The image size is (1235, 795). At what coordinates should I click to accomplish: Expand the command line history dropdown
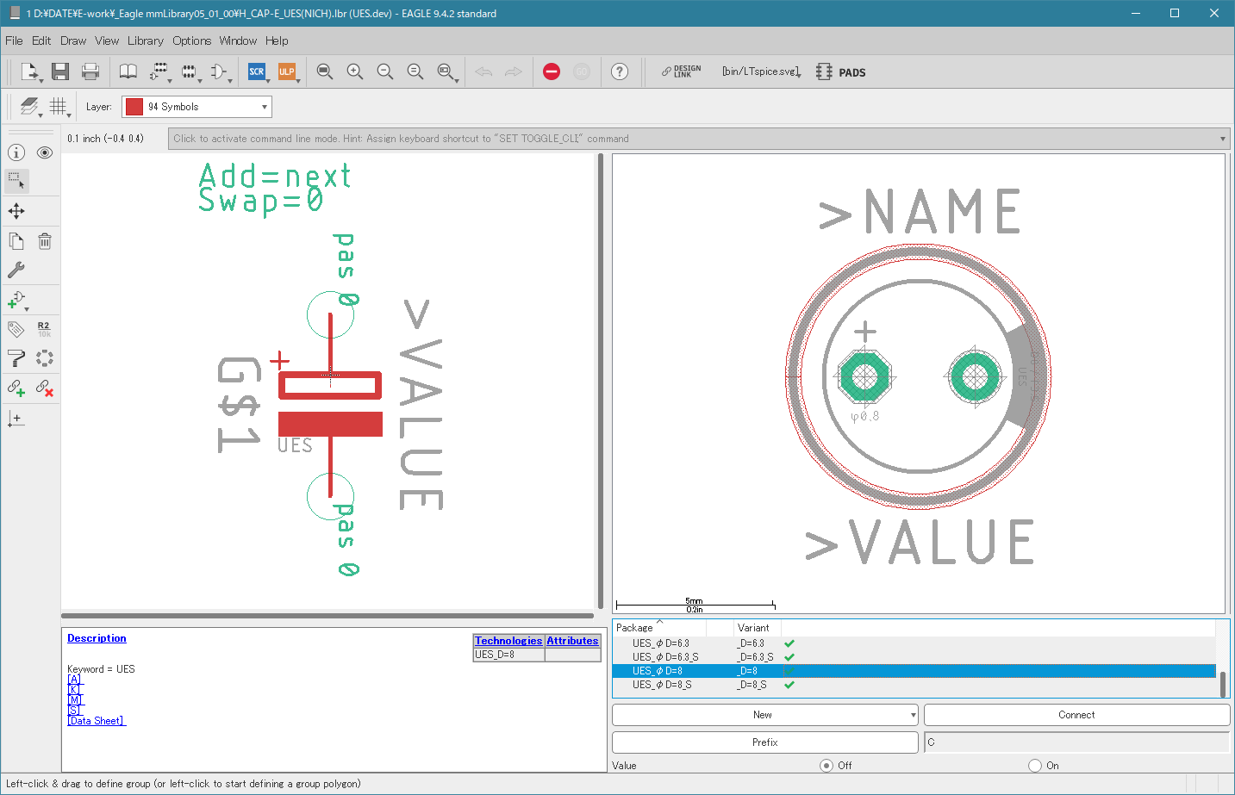pyautogui.click(x=1222, y=139)
